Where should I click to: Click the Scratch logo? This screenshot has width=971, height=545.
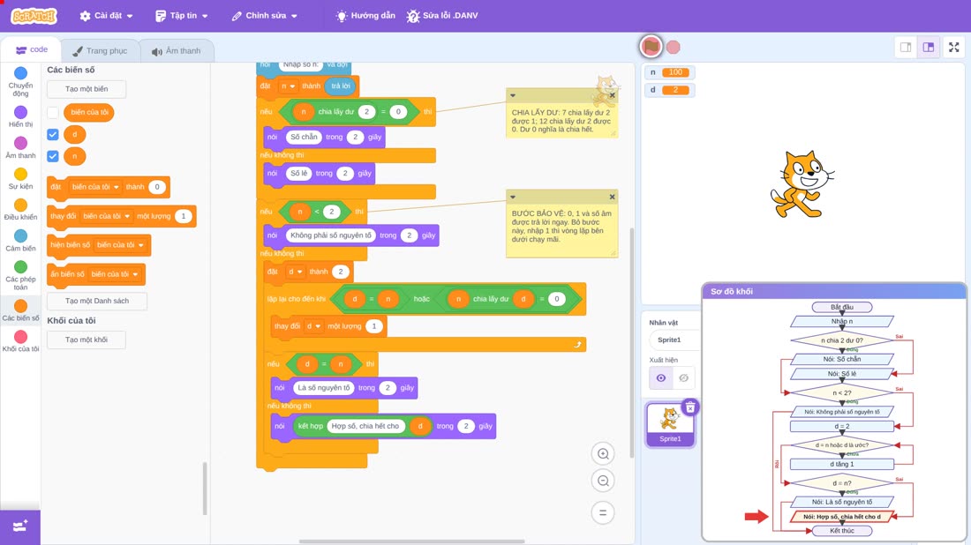(x=34, y=16)
